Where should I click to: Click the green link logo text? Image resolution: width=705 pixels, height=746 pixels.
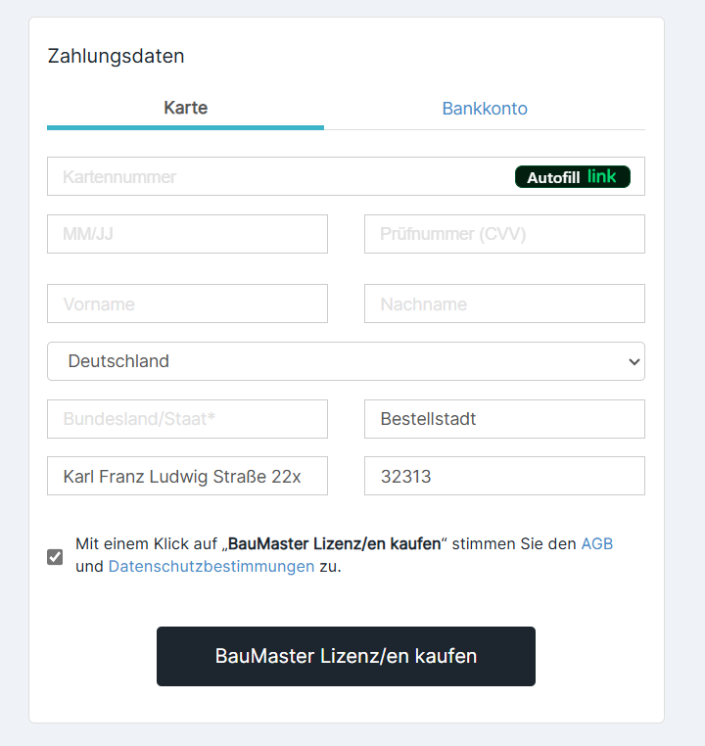pyautogui.click(x=602, y=176)
